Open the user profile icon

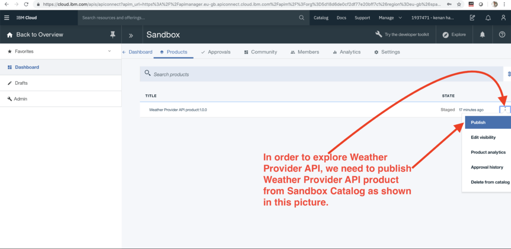[504, 17]
